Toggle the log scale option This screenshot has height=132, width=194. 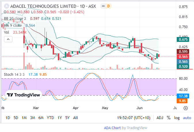[176, 118]
